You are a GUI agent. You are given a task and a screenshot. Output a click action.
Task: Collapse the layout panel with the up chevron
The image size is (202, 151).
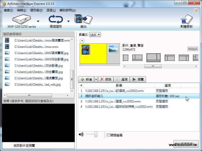pyautogui.click(x=82, y=41)
